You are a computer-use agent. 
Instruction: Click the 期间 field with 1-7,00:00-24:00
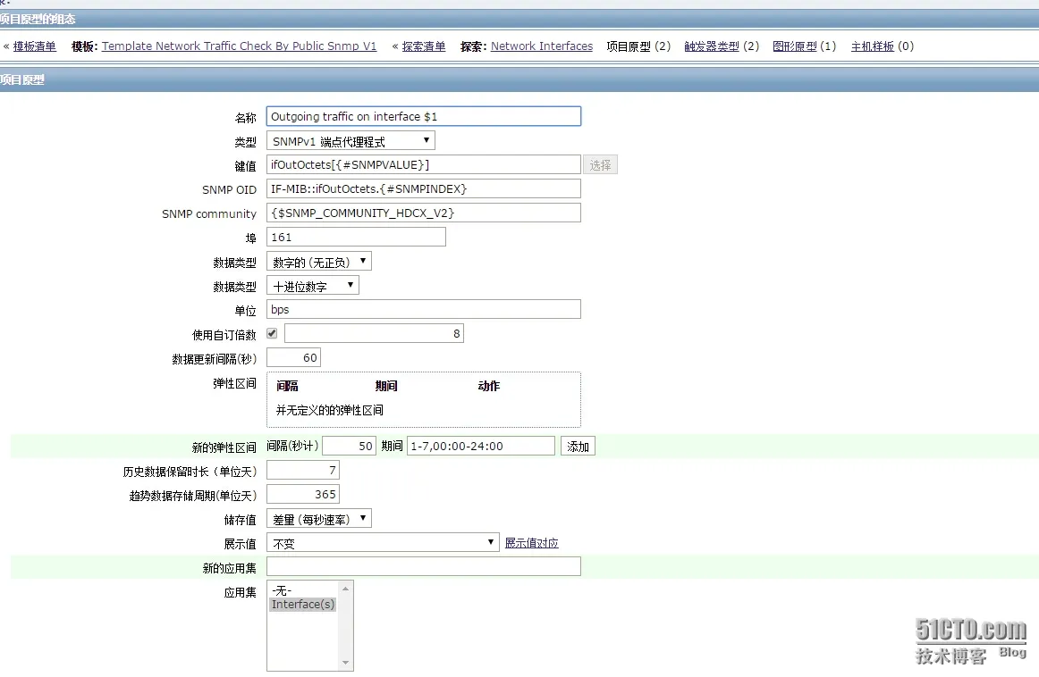pos(480,446)
